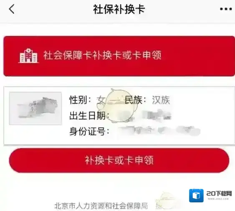The image size is (235, 211).
Task: Go back using the left arrow
Action: [x=12, y=9]
